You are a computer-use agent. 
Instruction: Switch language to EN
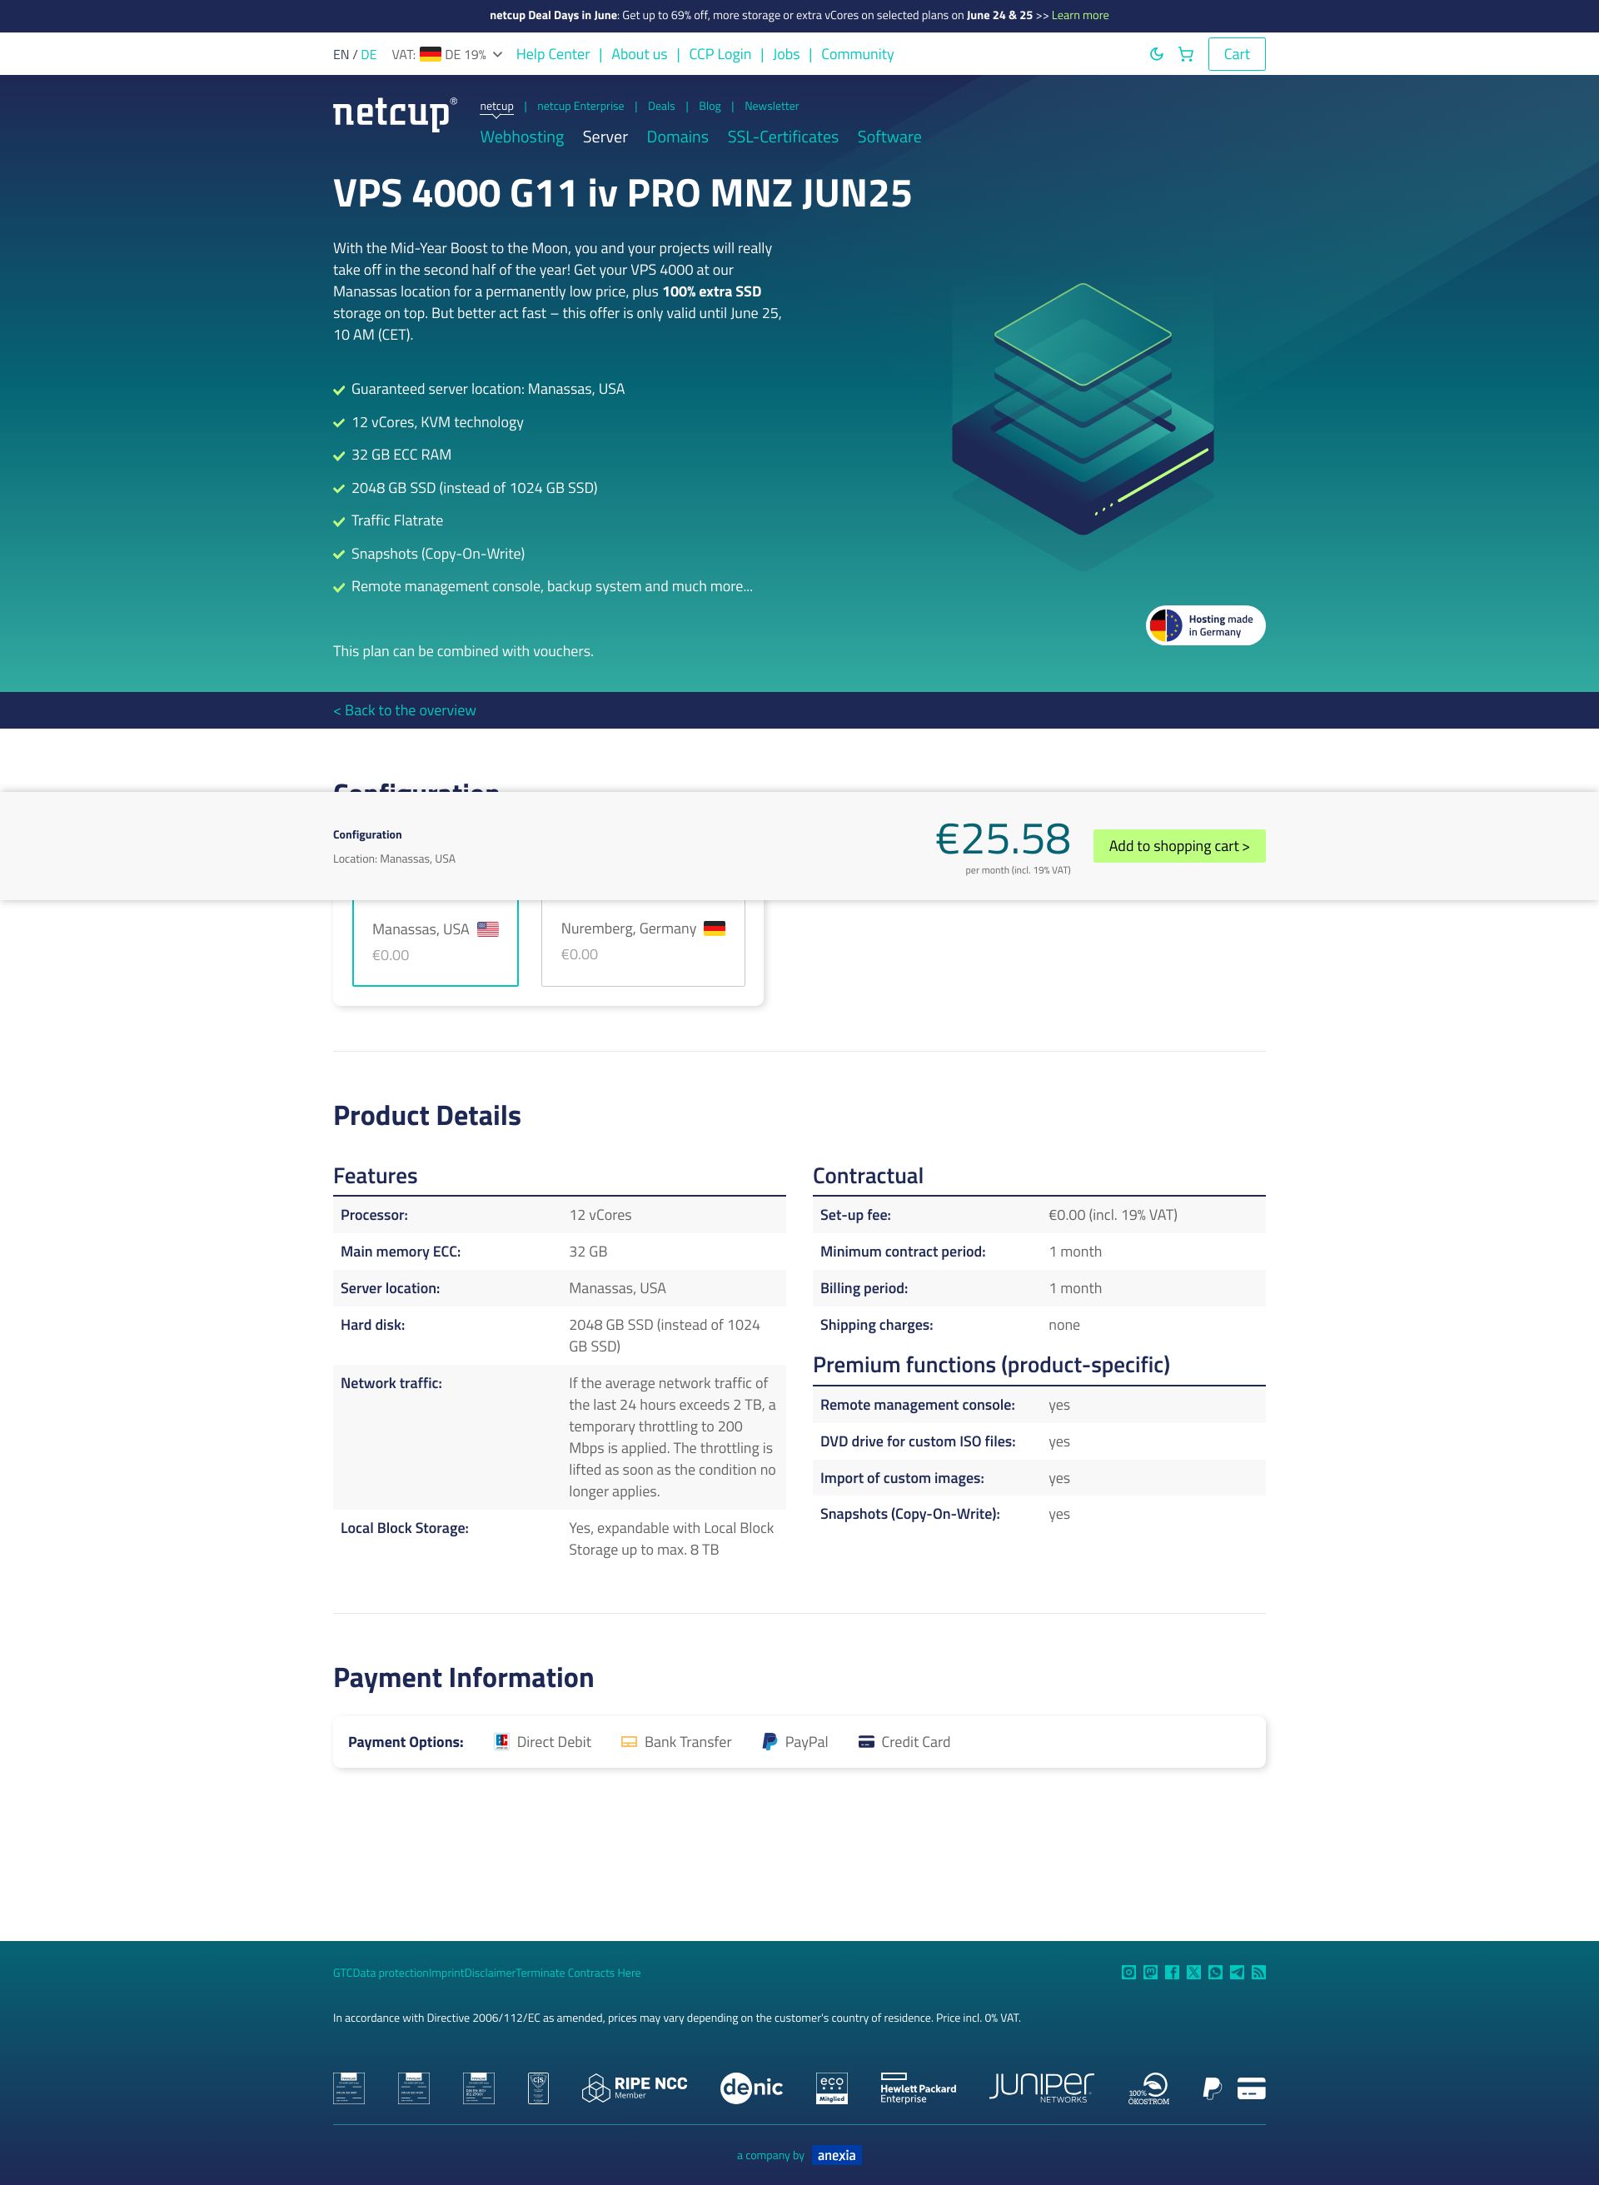point(341,54)
